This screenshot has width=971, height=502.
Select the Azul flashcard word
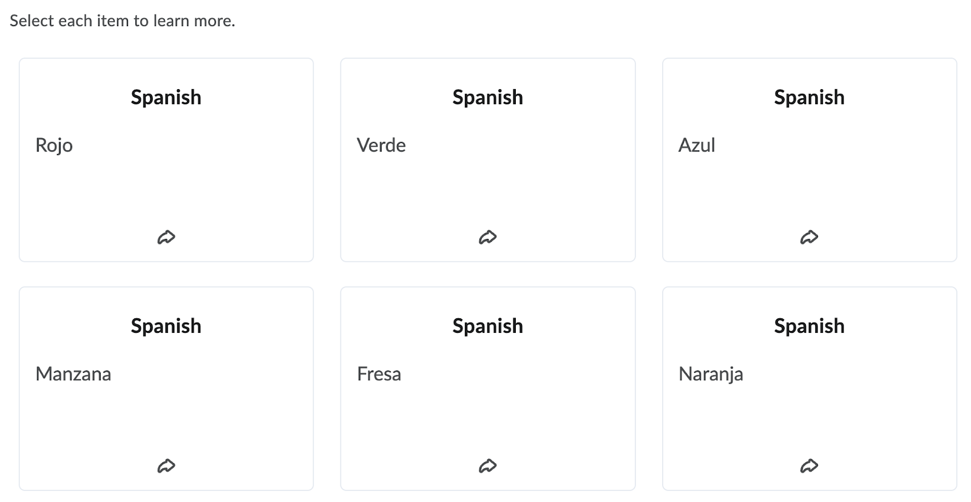pyautogui.click(x=697, y=145)
